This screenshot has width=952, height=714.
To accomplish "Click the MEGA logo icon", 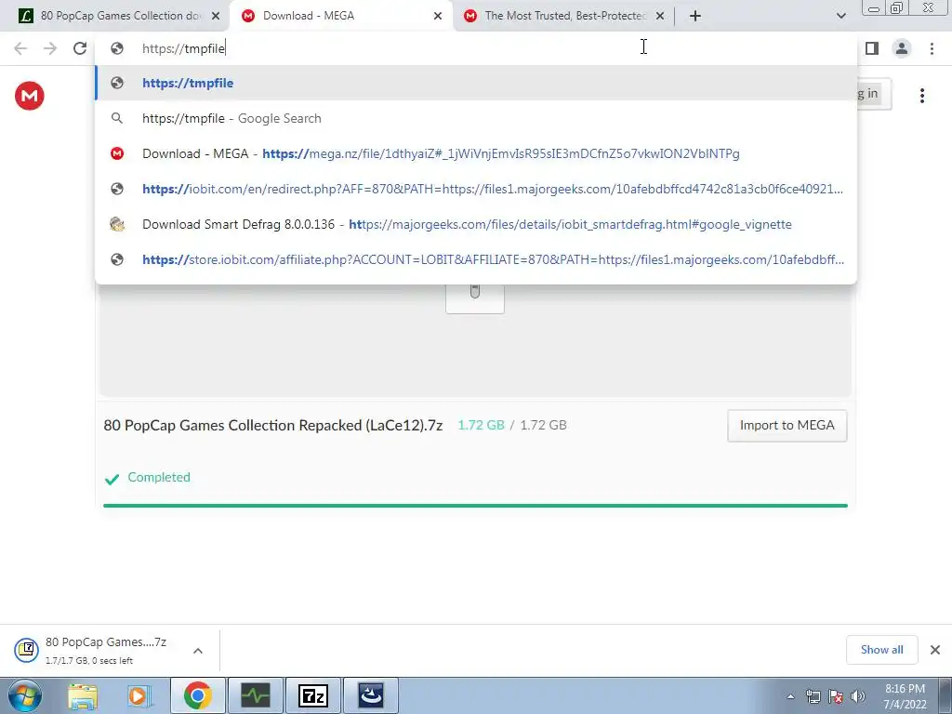I will pyautogui.click(x=29, y=96).
